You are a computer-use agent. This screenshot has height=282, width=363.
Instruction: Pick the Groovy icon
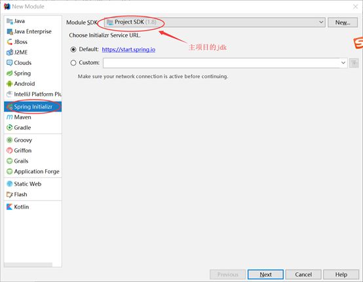(x=9, y=140)
